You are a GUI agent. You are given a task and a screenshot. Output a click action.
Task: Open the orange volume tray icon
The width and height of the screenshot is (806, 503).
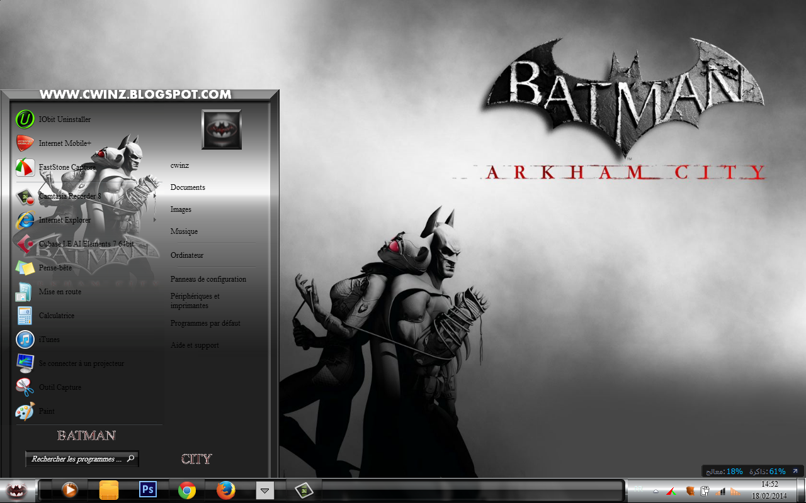click(x=735, y=490)
